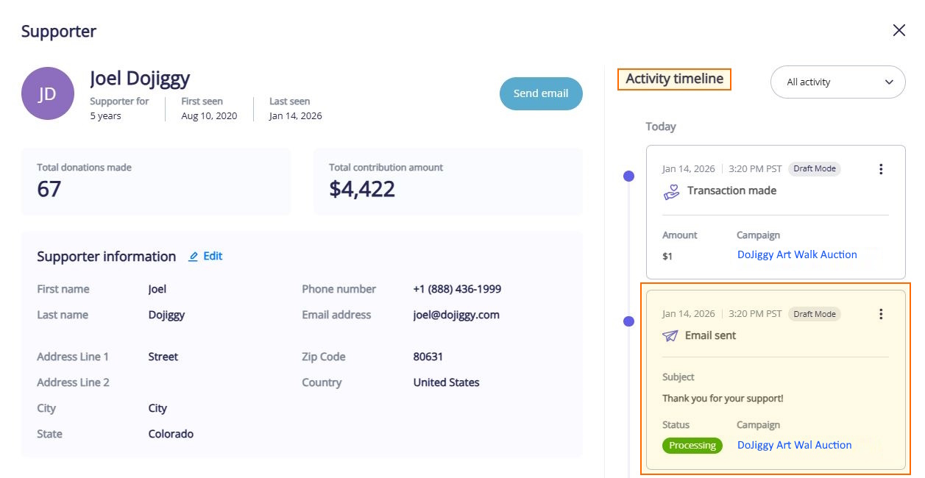The width and height of the screenshot is (925, 478).
Task: Click the Total donations made value 67
Action: point(49,189)
